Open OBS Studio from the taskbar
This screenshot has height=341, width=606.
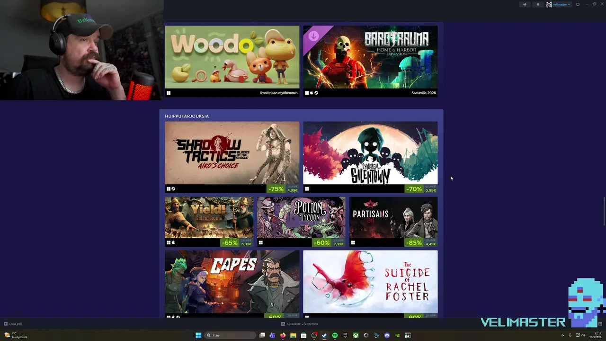pos(314,335)
